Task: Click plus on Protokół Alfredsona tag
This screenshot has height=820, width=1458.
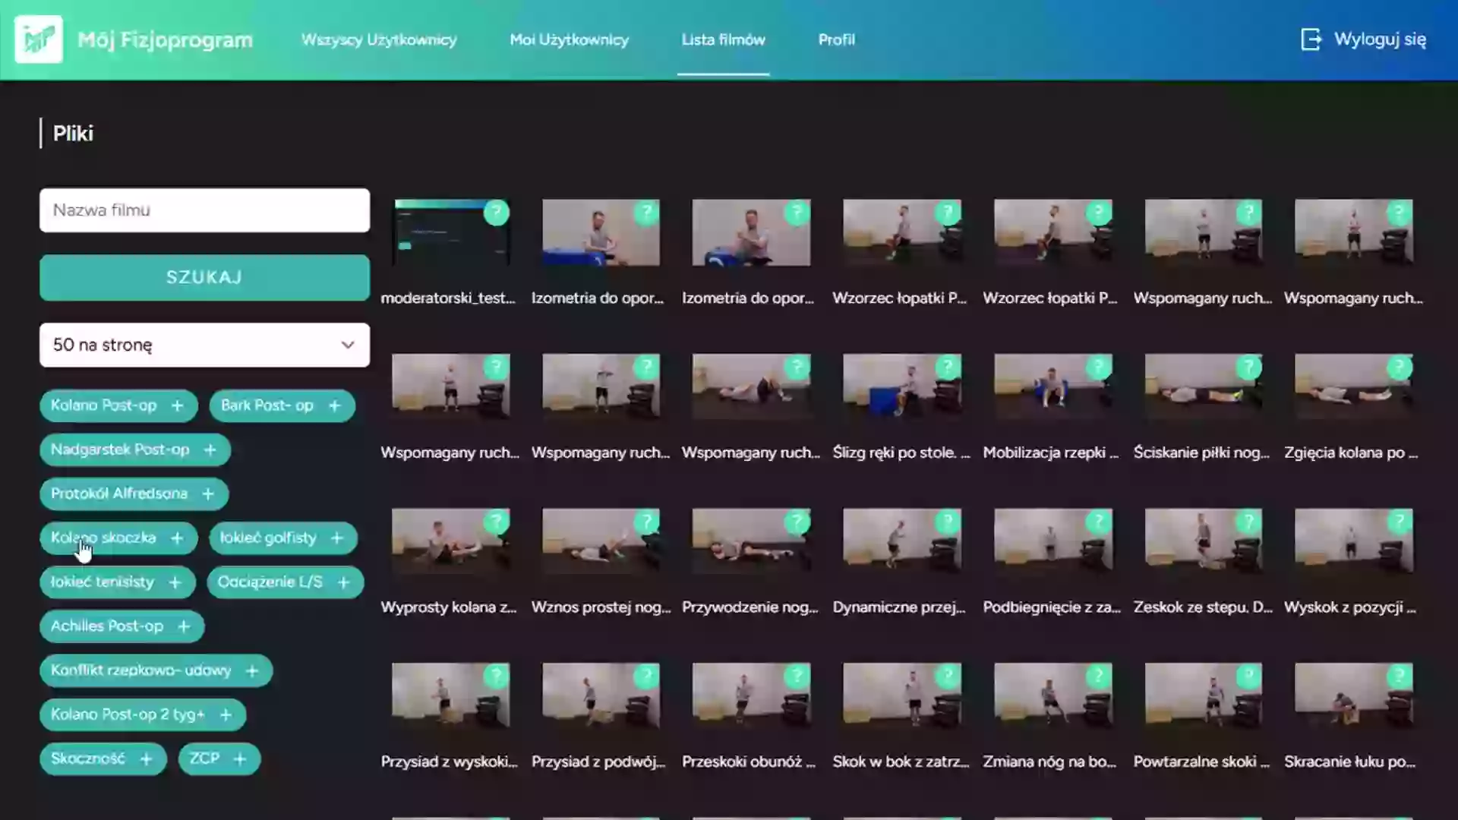Action: point(208,494)
